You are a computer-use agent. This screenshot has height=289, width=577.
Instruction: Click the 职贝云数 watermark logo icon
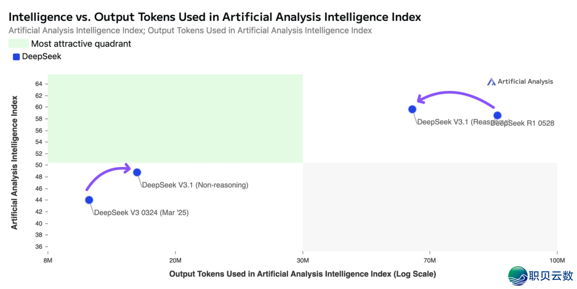518,275
